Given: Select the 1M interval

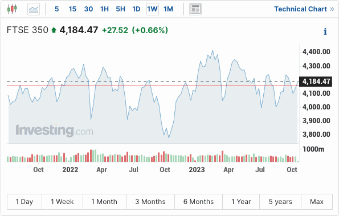Looking at the screenshot, I should pyautogui.click(x=168, y=9).
